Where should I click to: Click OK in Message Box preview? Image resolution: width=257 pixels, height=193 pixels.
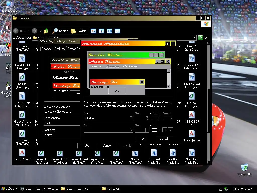(x=117, y=91)
